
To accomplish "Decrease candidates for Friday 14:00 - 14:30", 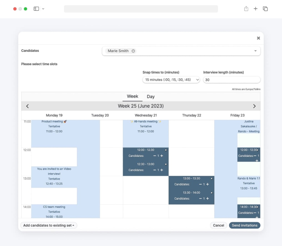I will (x=255, y=213).
